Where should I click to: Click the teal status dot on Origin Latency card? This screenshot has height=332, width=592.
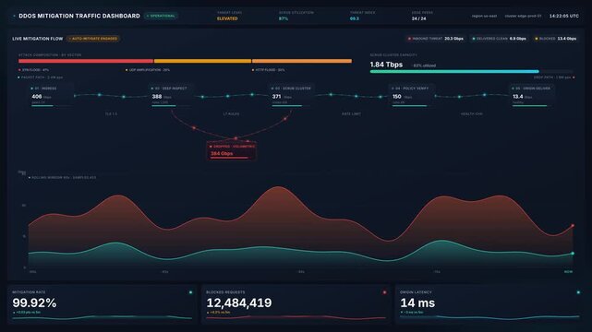point(578,292)
